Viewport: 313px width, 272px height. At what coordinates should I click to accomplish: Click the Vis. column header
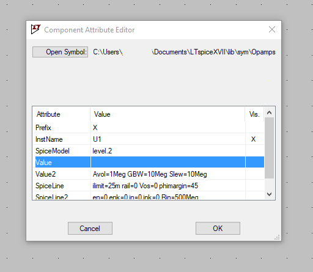click(254, 114)
